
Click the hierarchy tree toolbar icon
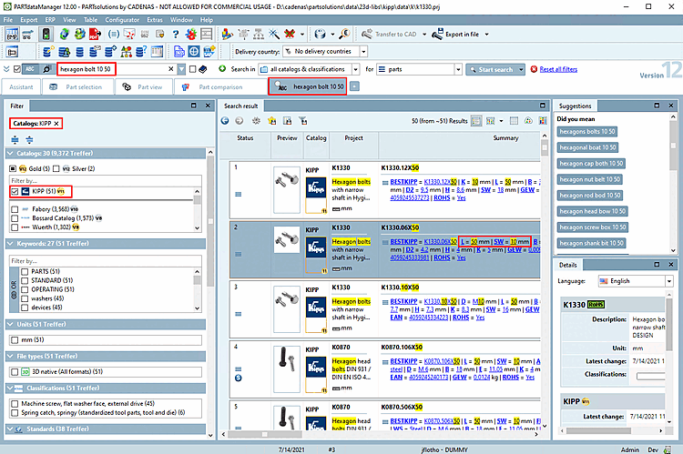259,34
